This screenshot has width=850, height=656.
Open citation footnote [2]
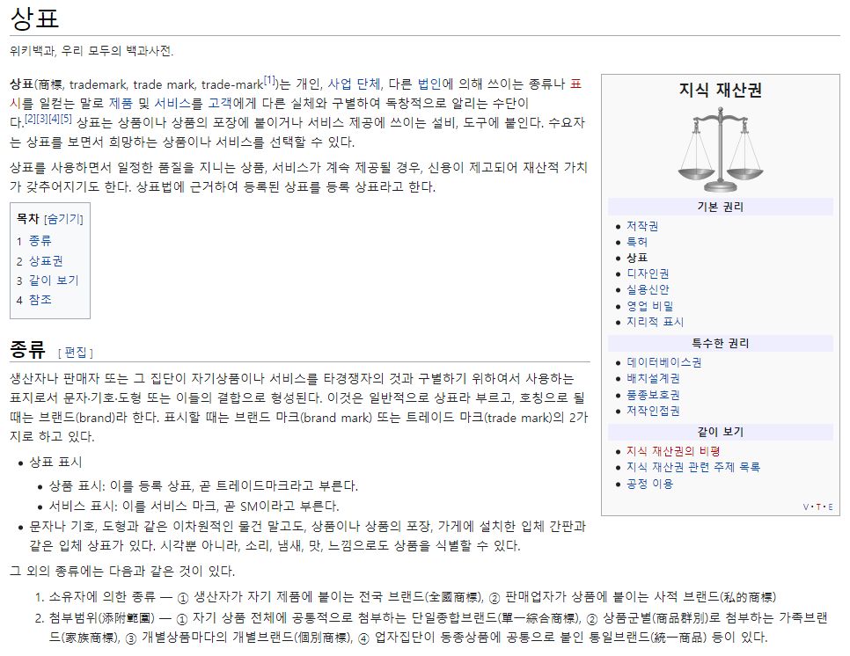point(30,119)
